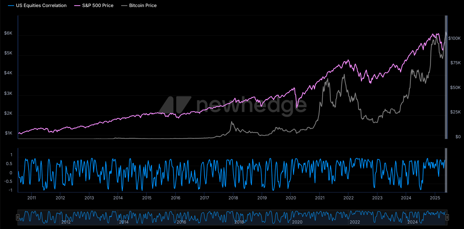The height and width of the screenshot is (229, 464).
Task: Select the 2012 label in the navigator
Action: tap(66, 222)
